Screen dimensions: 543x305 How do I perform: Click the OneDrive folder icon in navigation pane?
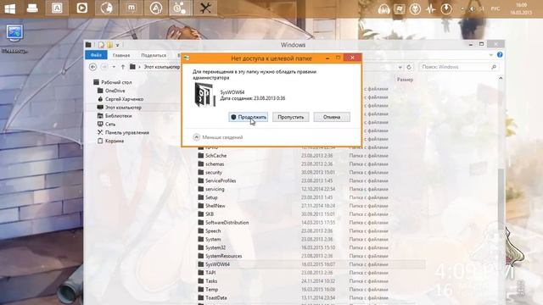point(100,91)
